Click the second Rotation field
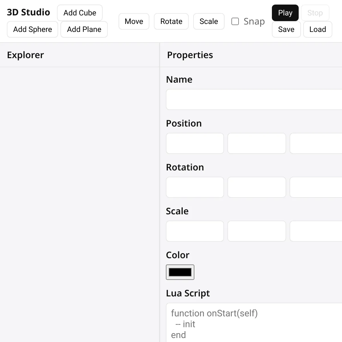The height and width of the screenshot is (342, 342). (257, 187)
